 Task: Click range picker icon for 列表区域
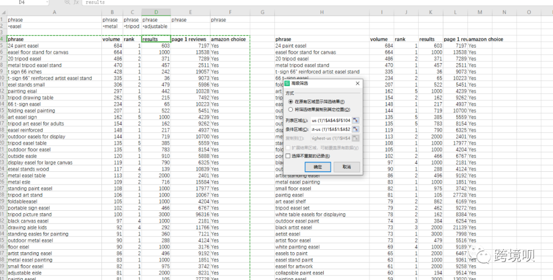[356, 121]
